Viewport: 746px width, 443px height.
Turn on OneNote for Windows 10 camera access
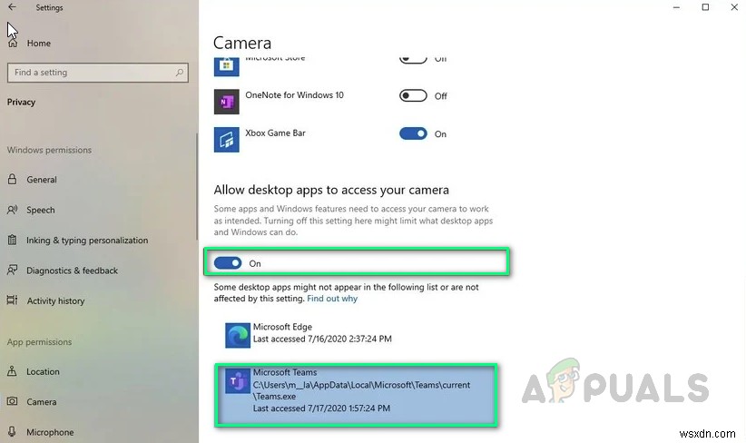click(413, 95)
